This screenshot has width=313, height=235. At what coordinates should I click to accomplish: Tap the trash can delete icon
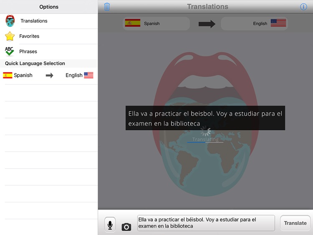coord(107,7)
